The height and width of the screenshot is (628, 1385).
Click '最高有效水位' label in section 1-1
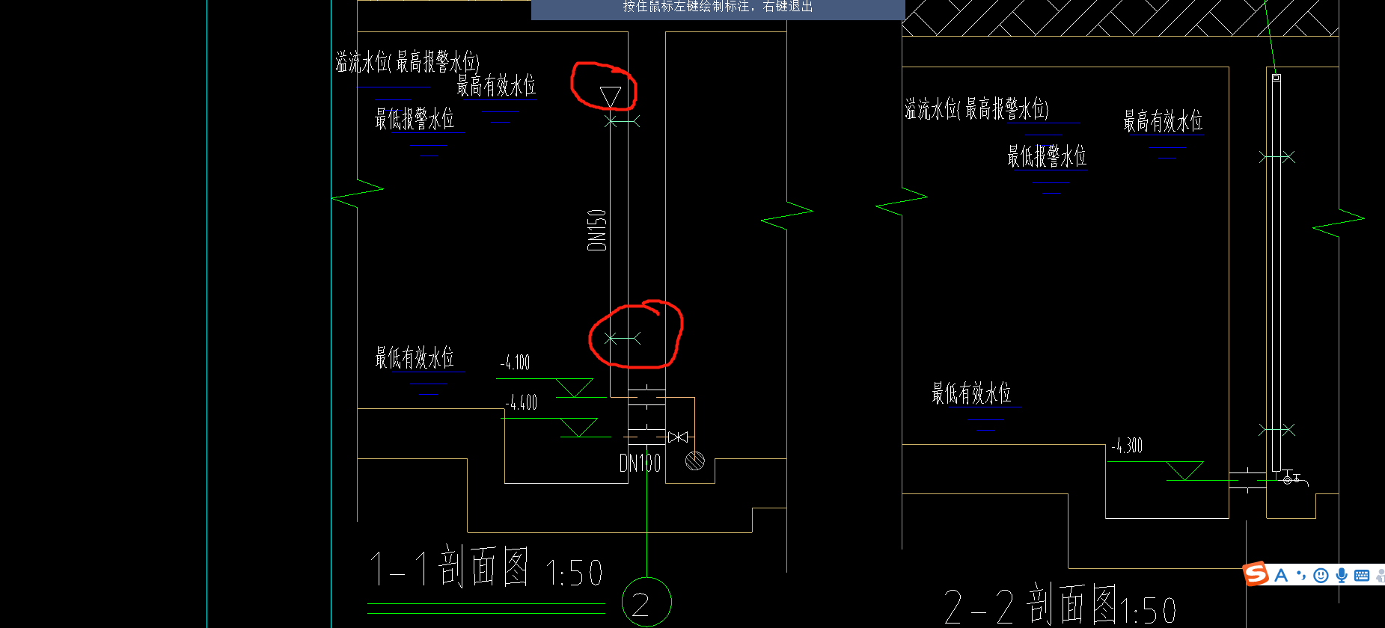click(496, 85)
